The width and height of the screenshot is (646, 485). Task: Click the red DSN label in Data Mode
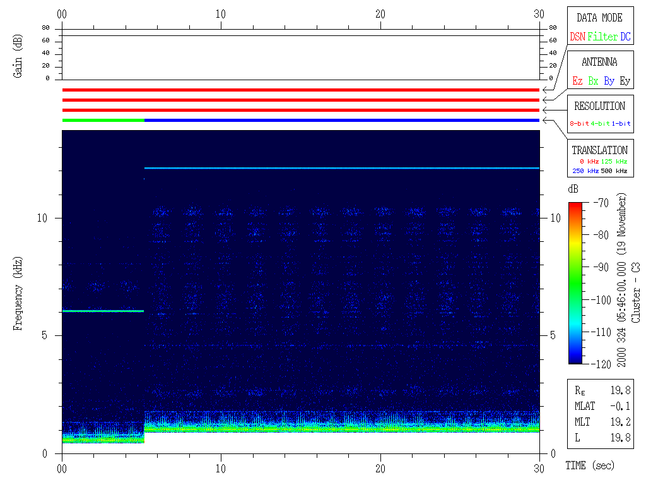click(x=577, y=37)
